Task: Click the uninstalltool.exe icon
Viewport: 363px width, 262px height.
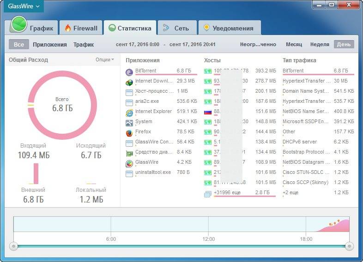Action: click(129, 173)
